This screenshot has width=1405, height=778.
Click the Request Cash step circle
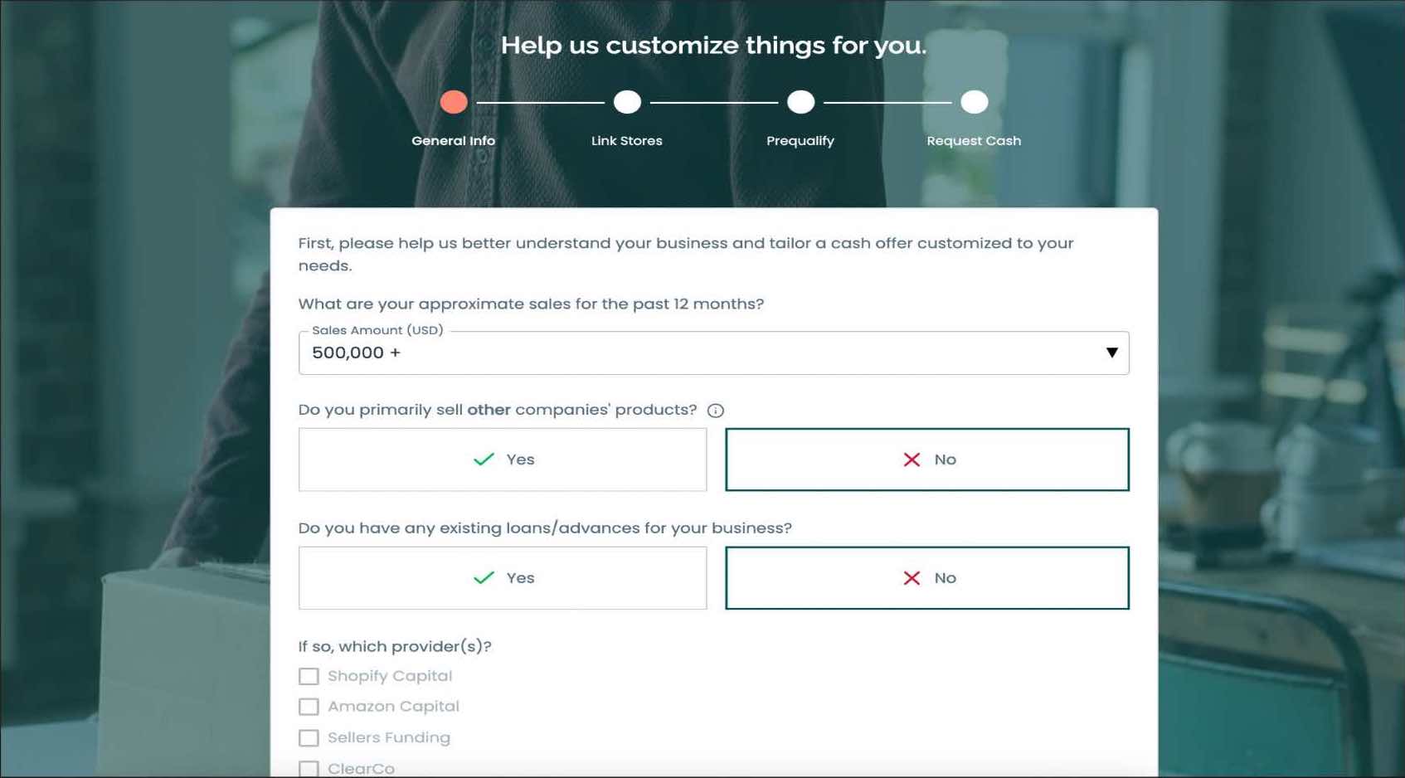(974, 102)
